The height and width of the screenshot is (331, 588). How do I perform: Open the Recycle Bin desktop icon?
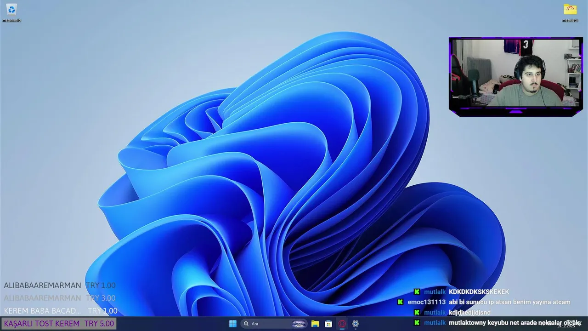tap(11, 12)
